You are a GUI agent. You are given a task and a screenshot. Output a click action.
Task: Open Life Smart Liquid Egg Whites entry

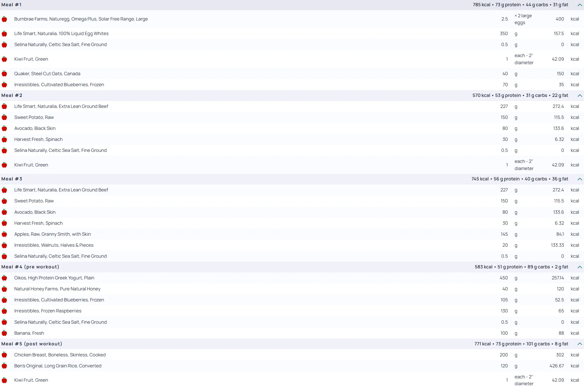61,34
